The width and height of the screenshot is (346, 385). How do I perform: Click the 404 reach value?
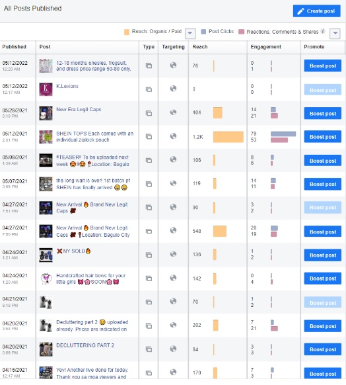(197, 112)
